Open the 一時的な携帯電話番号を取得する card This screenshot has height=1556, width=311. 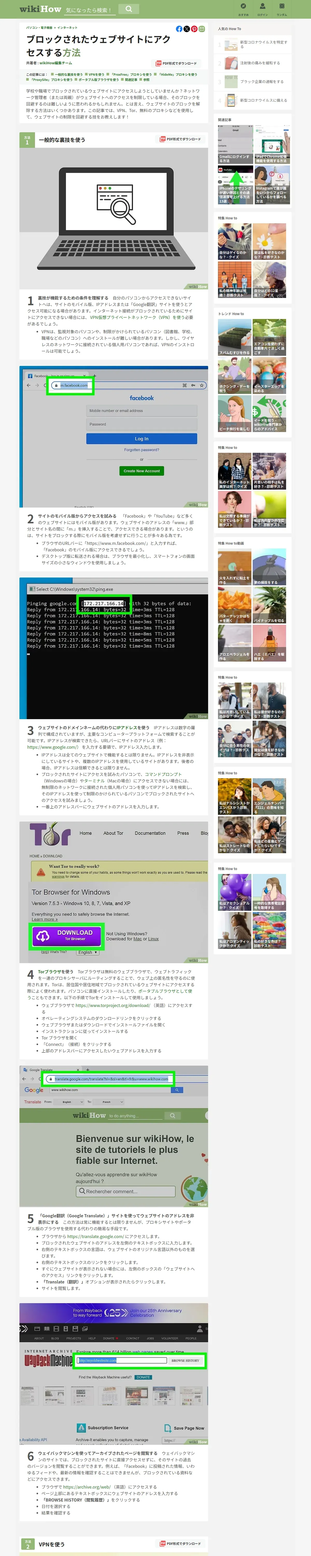(x=269, y=892)
